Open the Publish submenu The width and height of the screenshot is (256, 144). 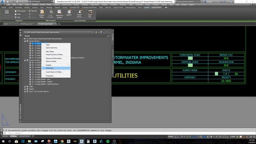(56, 65)
